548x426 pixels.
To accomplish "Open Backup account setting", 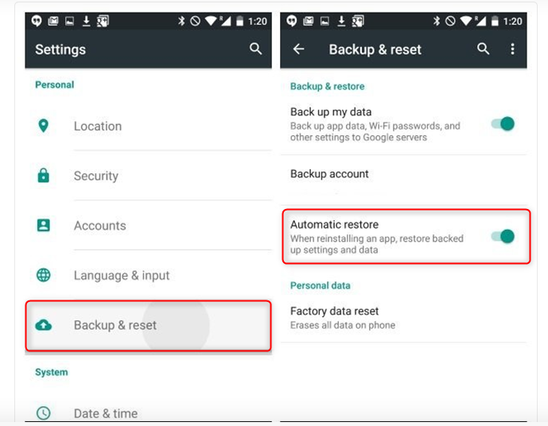I will coord(404,180).
